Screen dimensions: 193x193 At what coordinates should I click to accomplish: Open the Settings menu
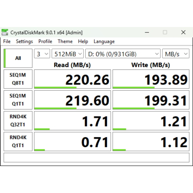point(24,41)
